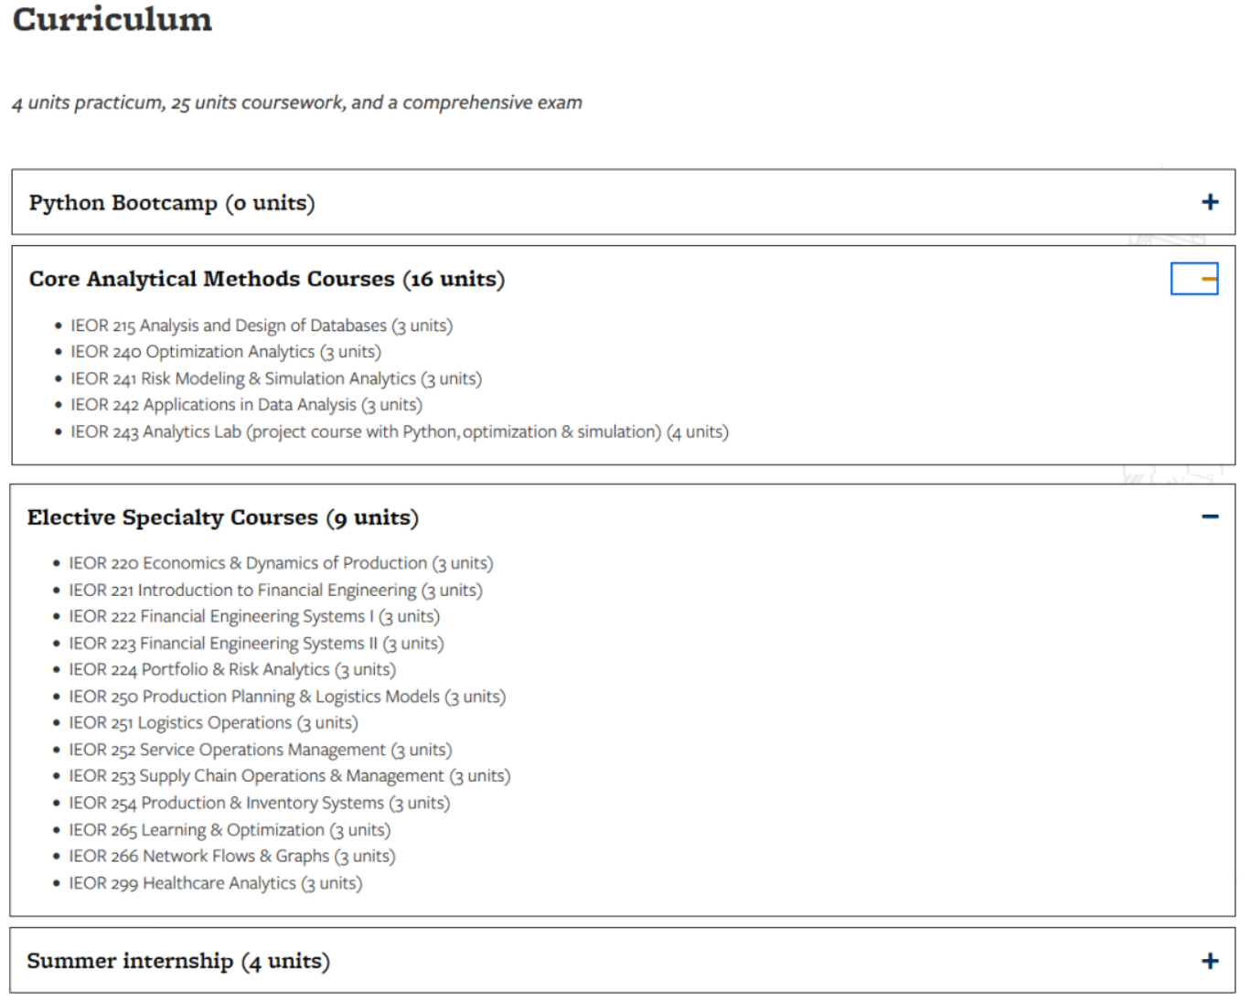Click the practicum and coursework summary text
Viewport: 1251px width, 1001px height.
pyautogui.click(x=297, y=102)
